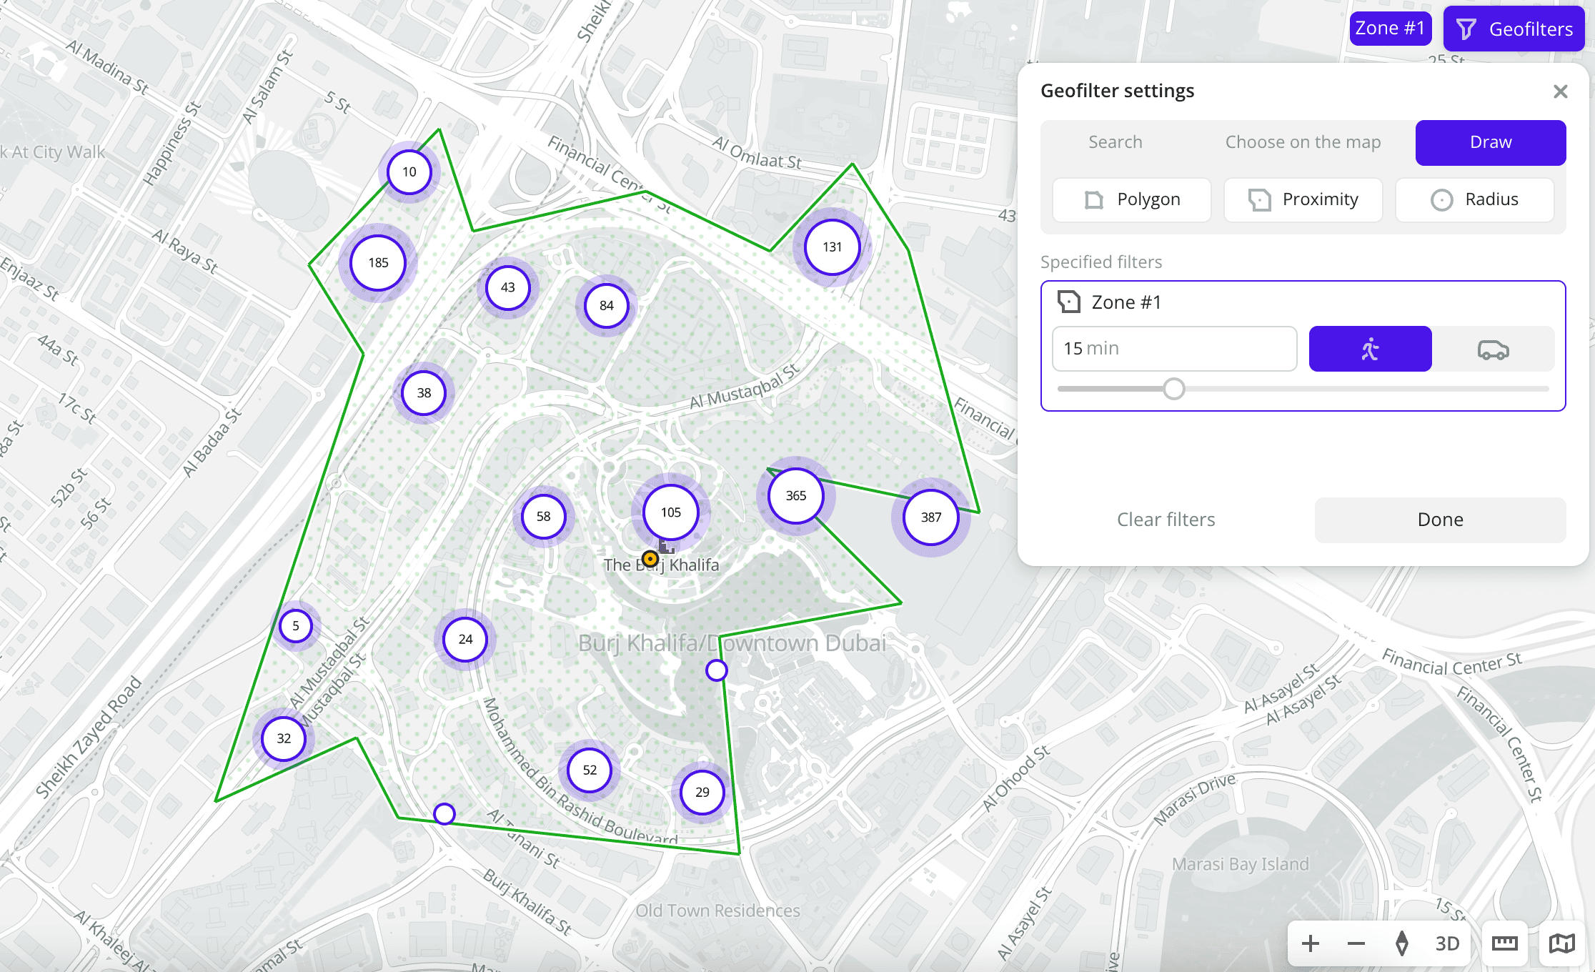Click the Zone #1 chip
The width and height of the screenshot is (1595, 972).
(1390, 29)
